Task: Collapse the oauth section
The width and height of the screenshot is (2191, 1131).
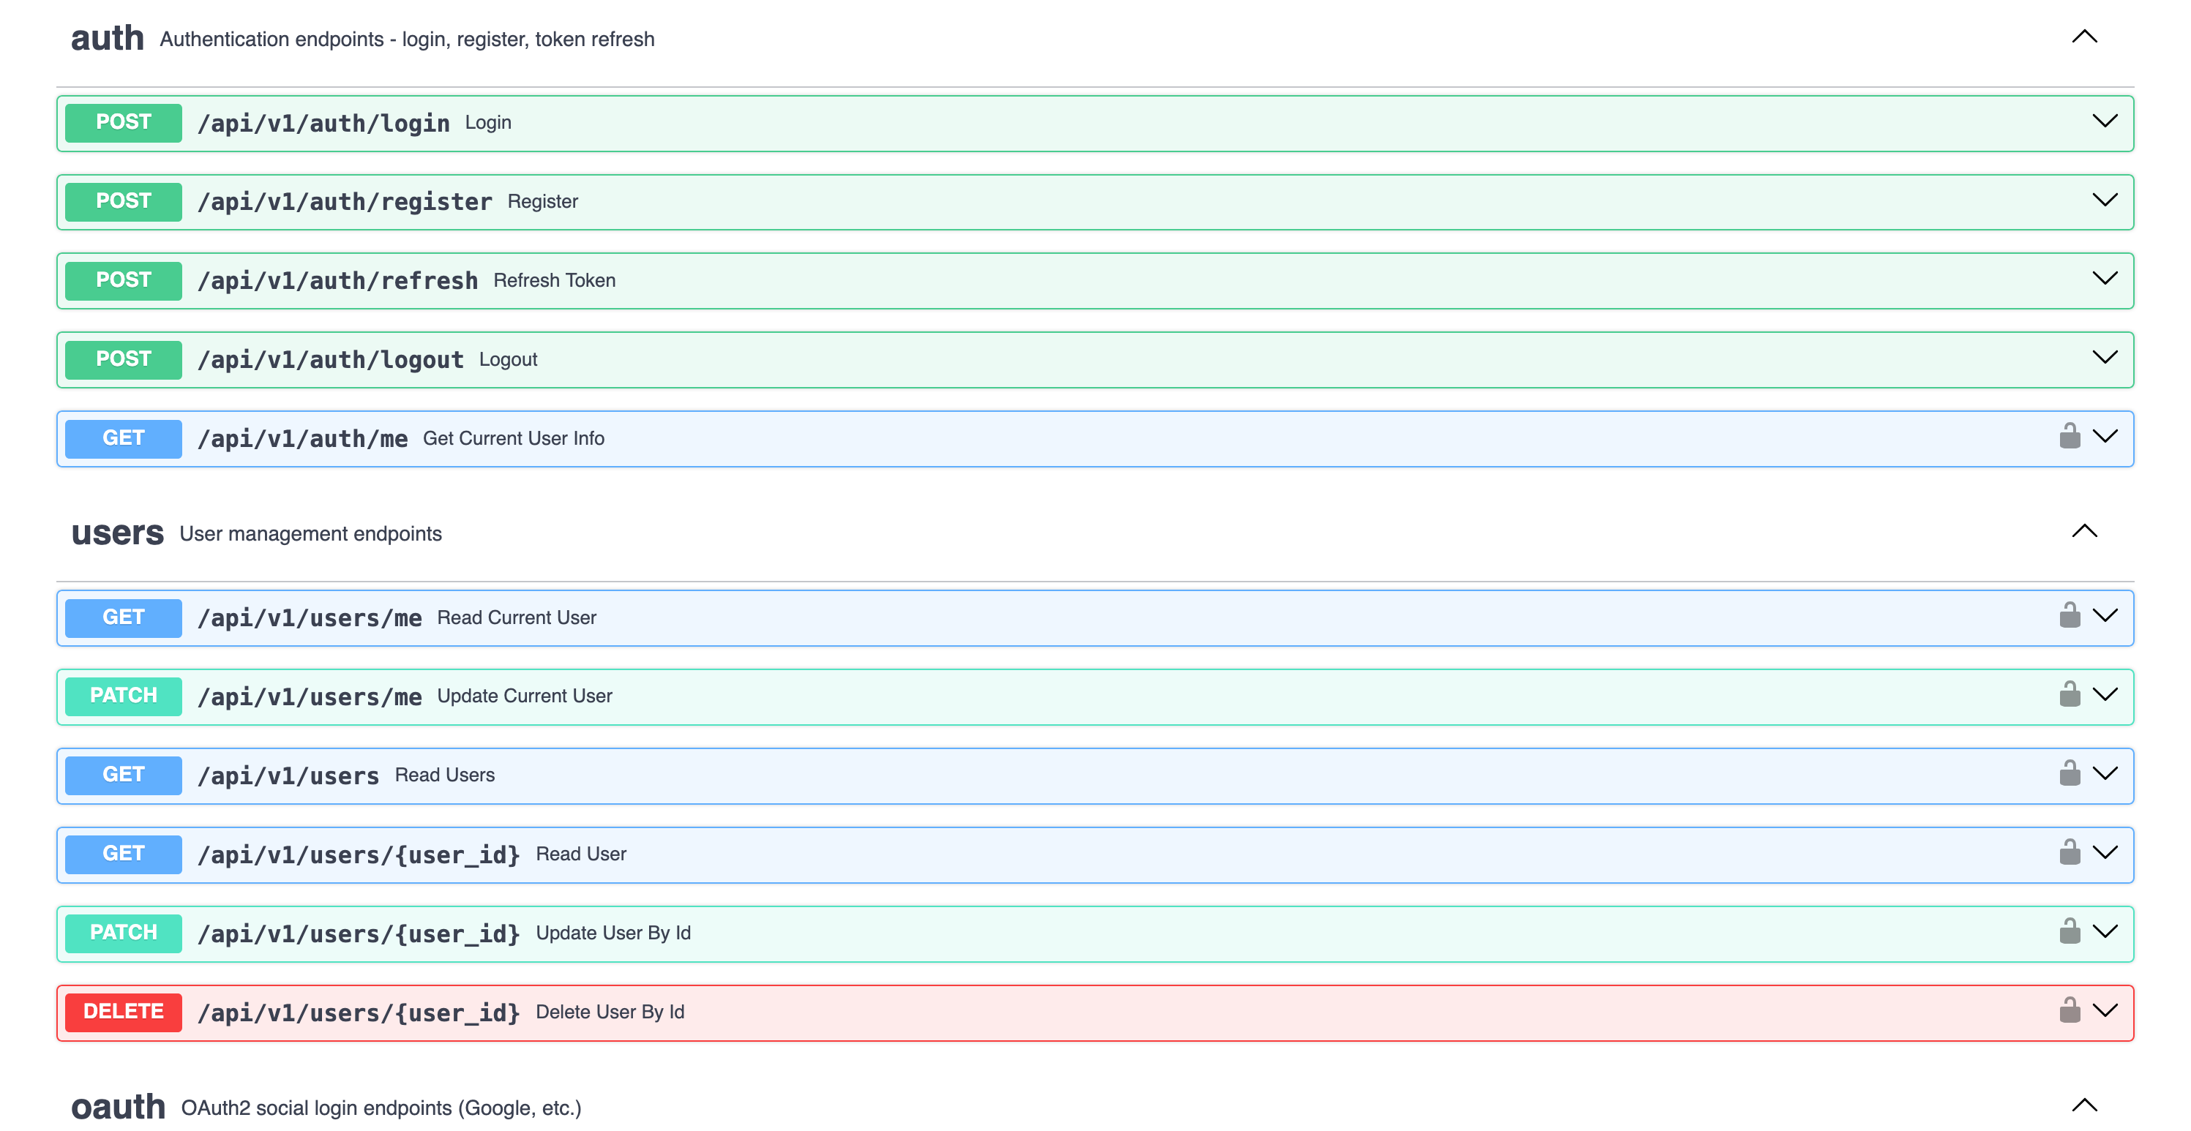Action: point(2084,1105)
